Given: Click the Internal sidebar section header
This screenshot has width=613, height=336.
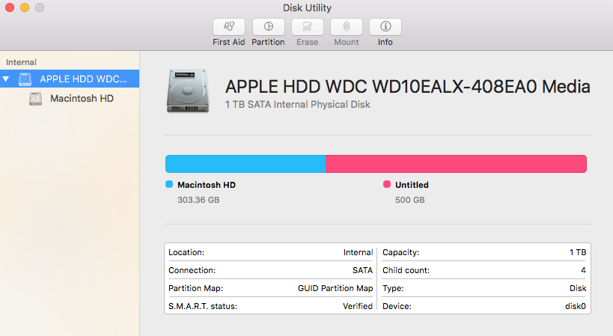Looking at the screenshot, I should click(21, 62).
